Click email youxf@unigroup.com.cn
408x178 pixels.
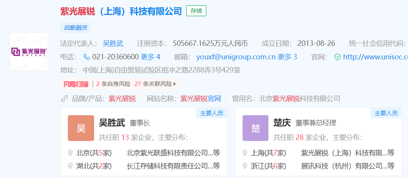click(x=236, y=57)
